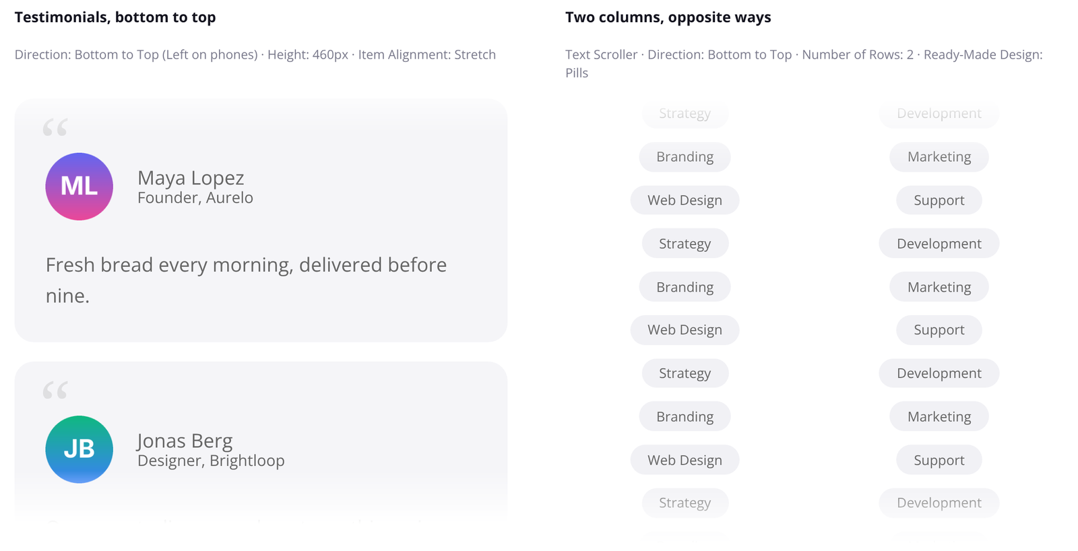
Task: Click the 'Text Scroller' settings description line
Action: pyautogui.click(x=804, y=63)
